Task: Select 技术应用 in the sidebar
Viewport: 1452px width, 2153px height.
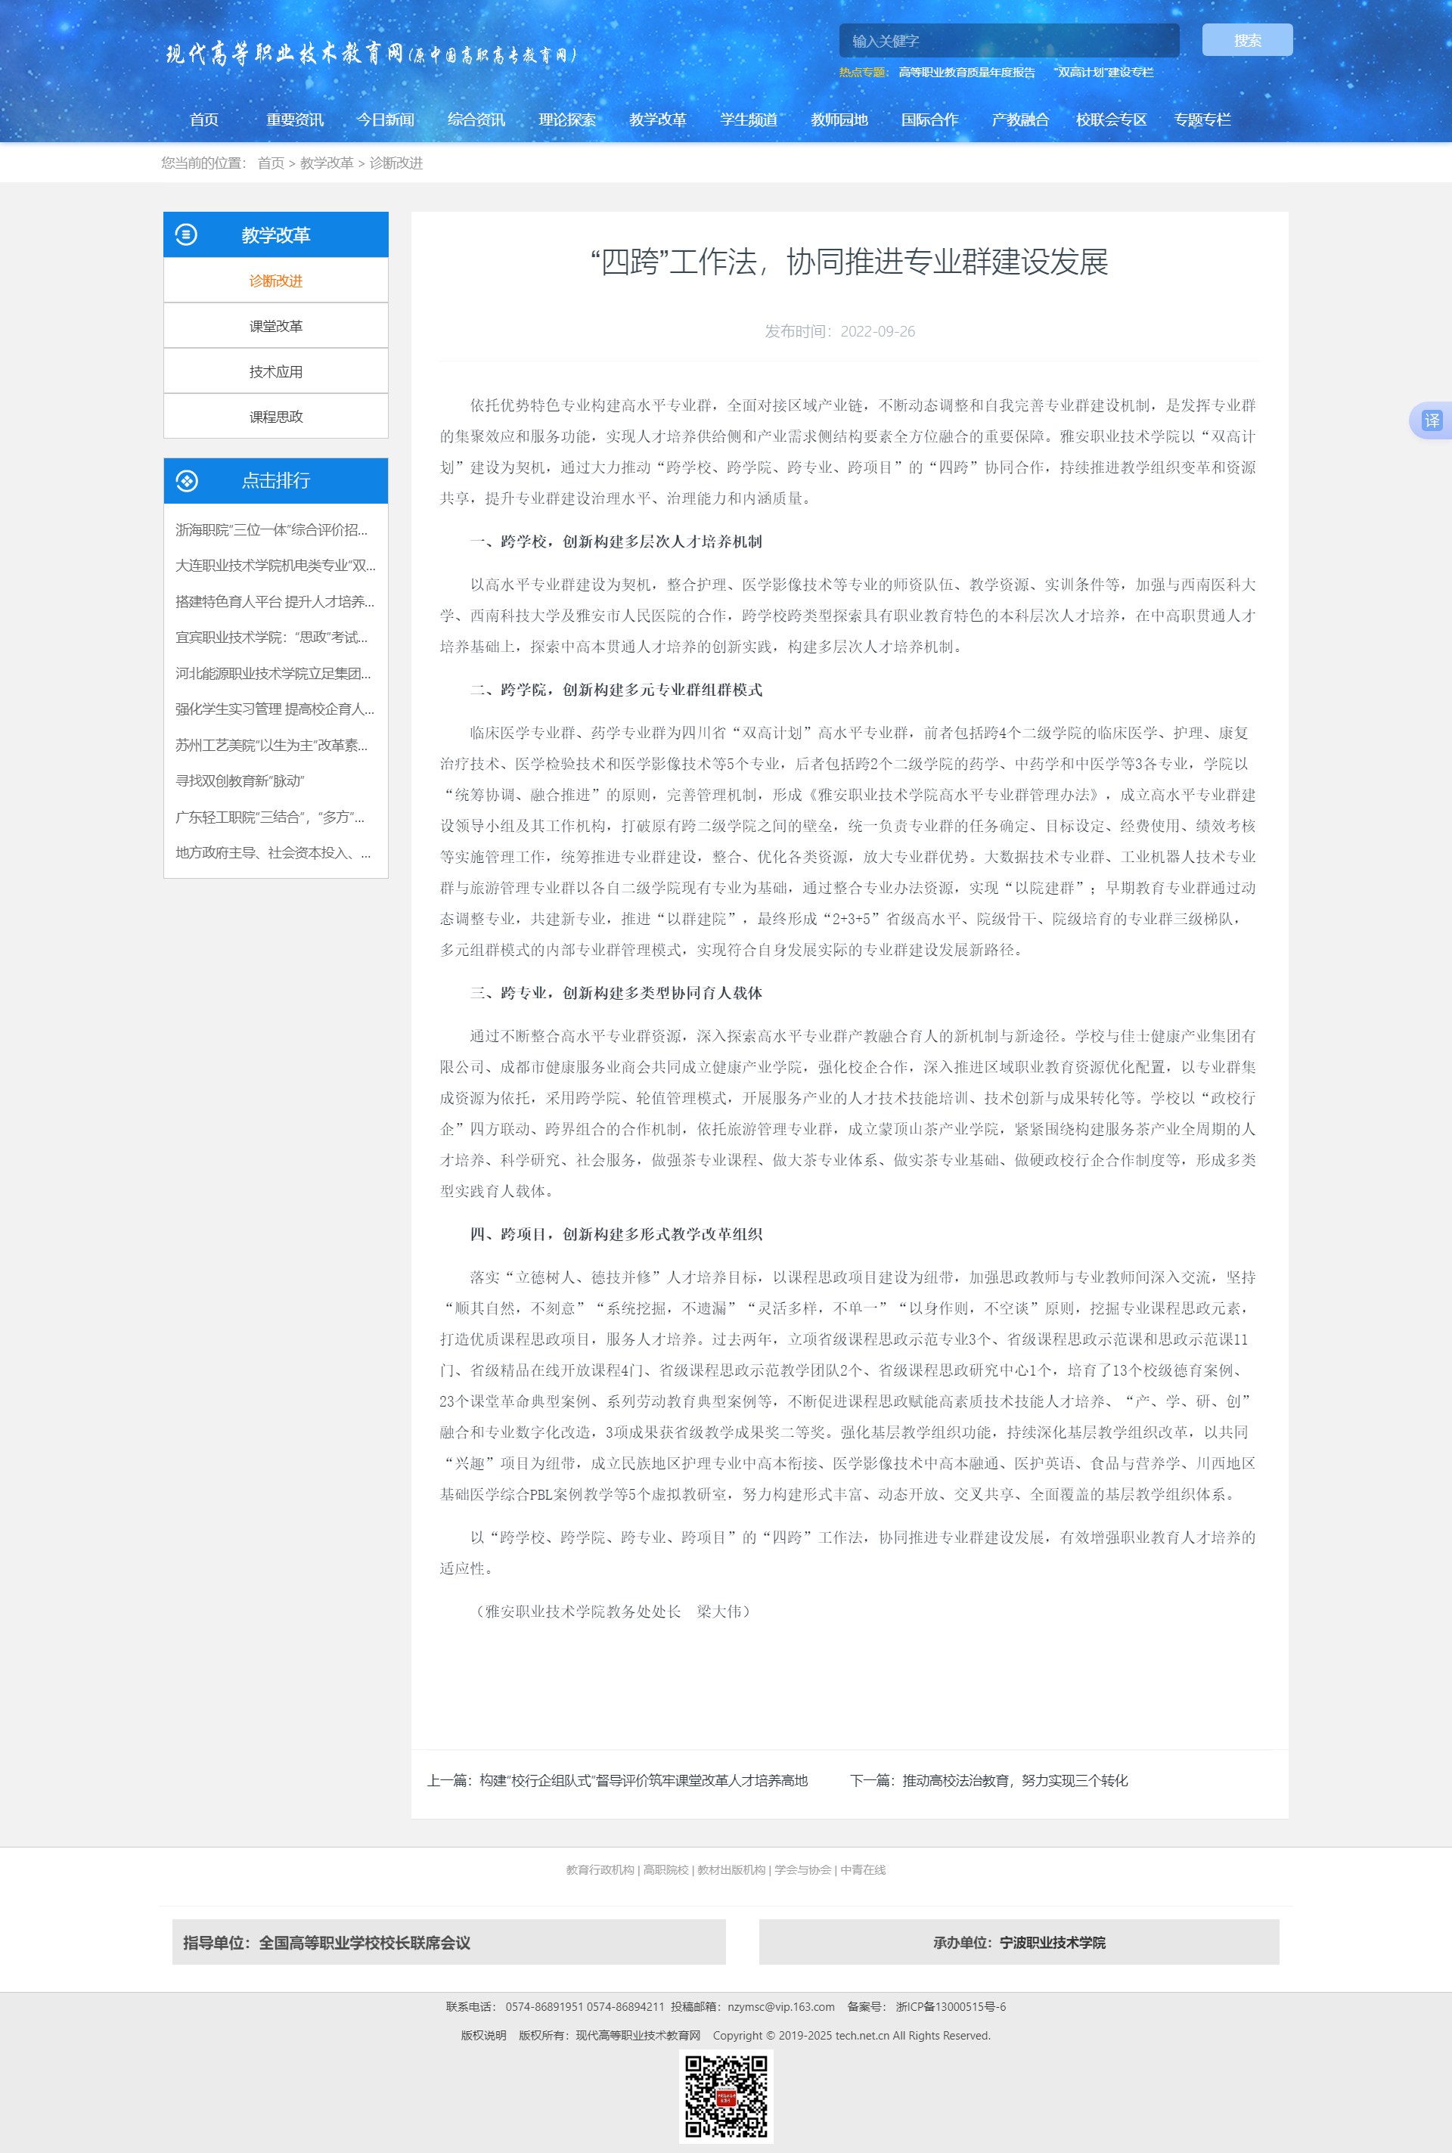Action: [276, 371]
